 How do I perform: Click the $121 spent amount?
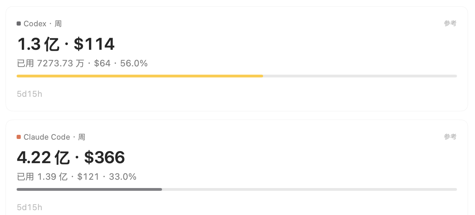[88, 177]
